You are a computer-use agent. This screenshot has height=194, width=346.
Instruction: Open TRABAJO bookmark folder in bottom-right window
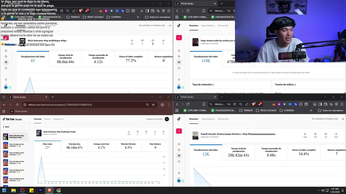tap(246, 110)
